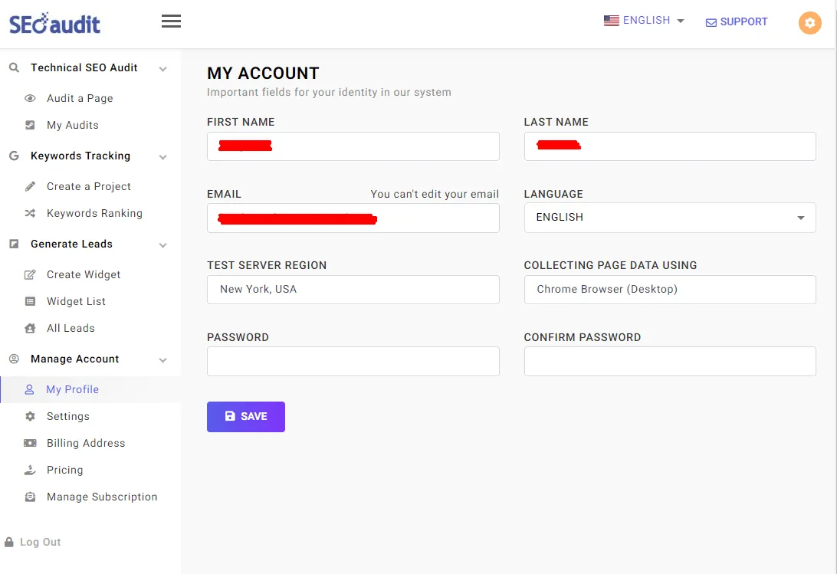The image size is (837, 574).
Task: Open the Test Server Region selector
Action: pyautogui.click(x=353, y=290)
